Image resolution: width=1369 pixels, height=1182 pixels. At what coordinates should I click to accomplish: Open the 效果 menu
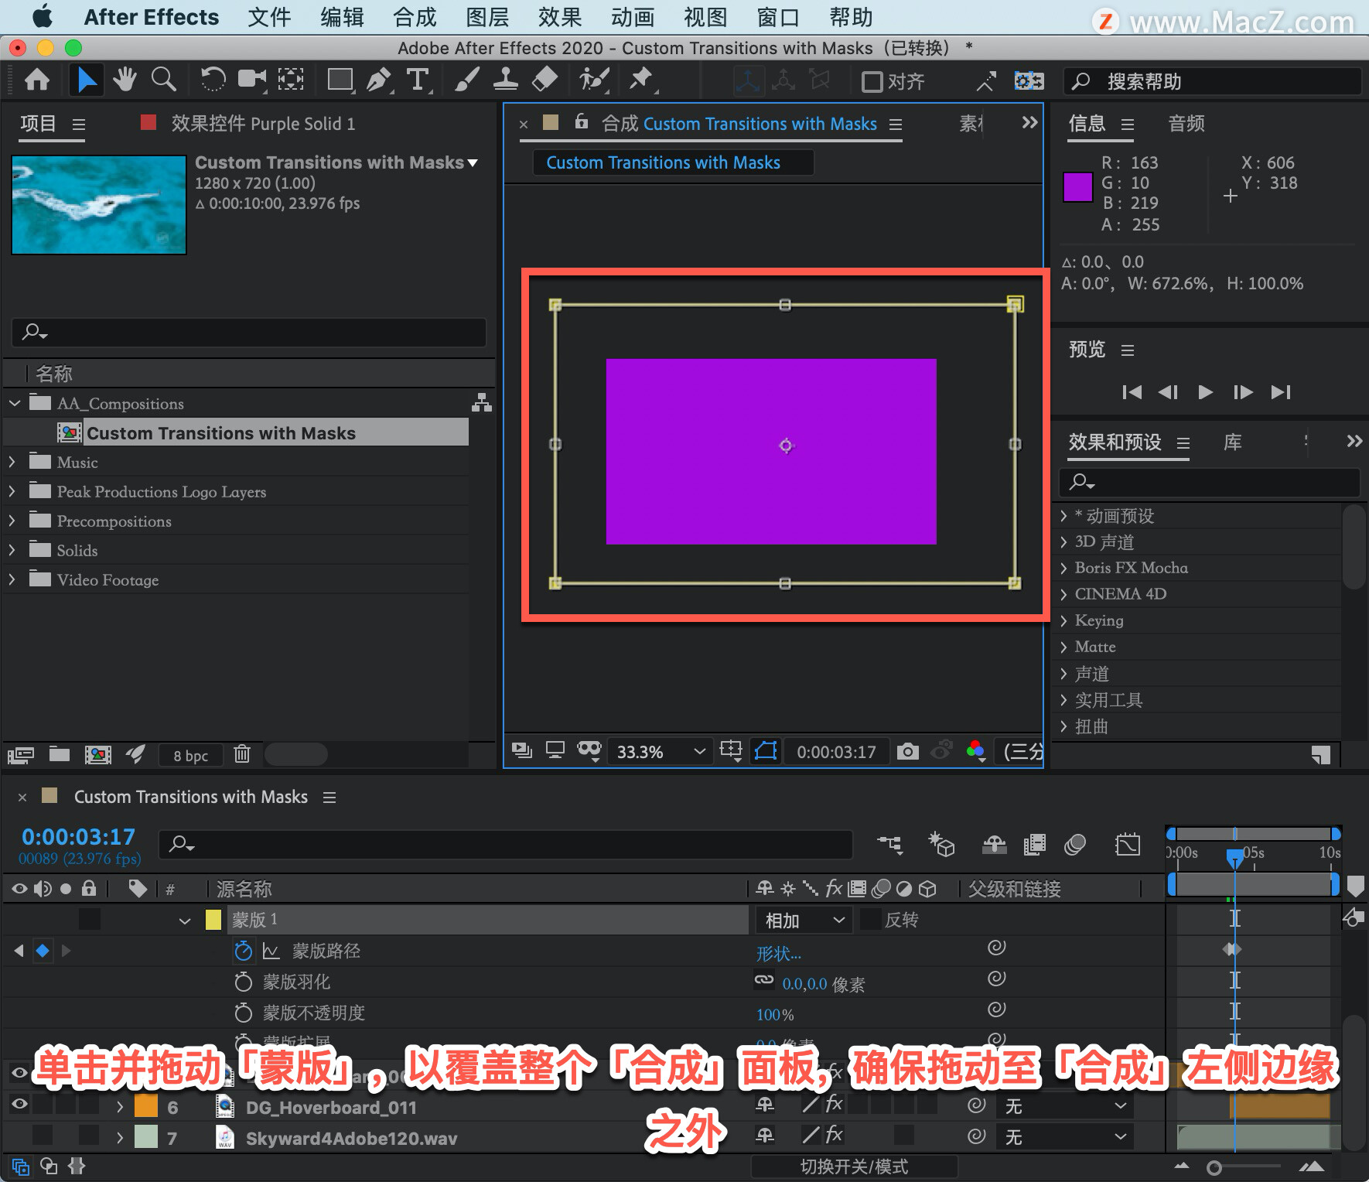pos(560,17)
